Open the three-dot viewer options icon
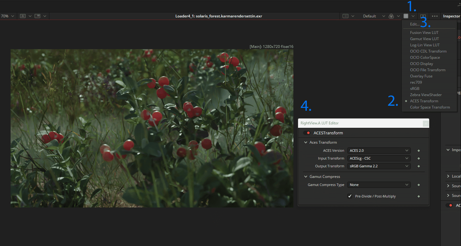 coord(434,16)
